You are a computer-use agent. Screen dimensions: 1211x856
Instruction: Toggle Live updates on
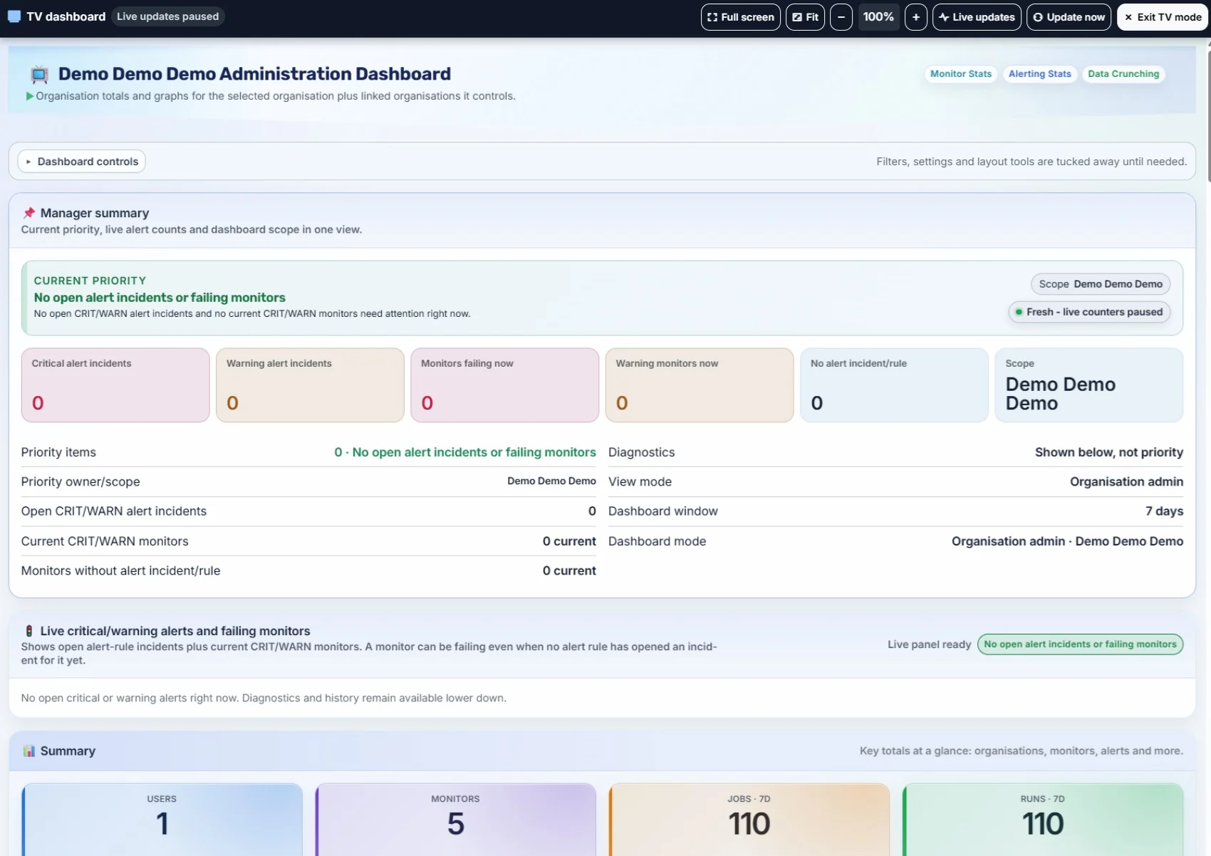click(977, 17)
